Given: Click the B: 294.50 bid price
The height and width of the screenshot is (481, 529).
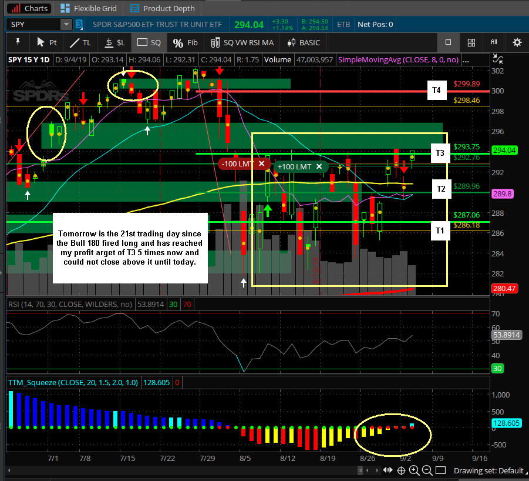Looking at the screenshot, I should coord(315,21).
